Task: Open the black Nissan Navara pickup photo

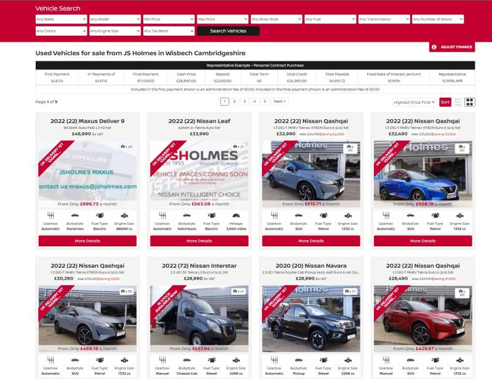Action: point(311,319)
